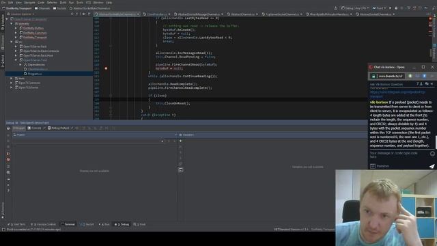Collapse the src solution folder
Viewport: 437px width, 246px height.
tap(12, 42)
